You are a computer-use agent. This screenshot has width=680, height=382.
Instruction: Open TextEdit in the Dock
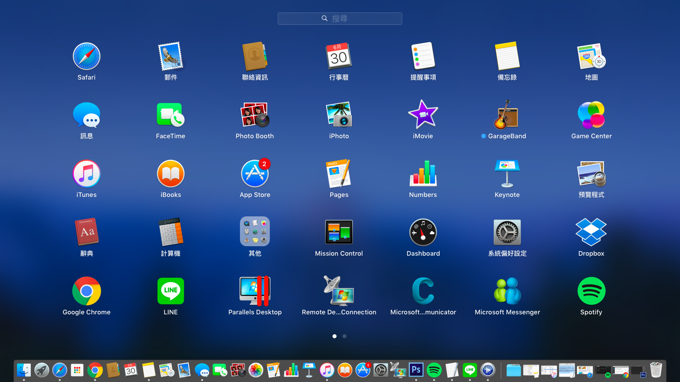[452, 370]
